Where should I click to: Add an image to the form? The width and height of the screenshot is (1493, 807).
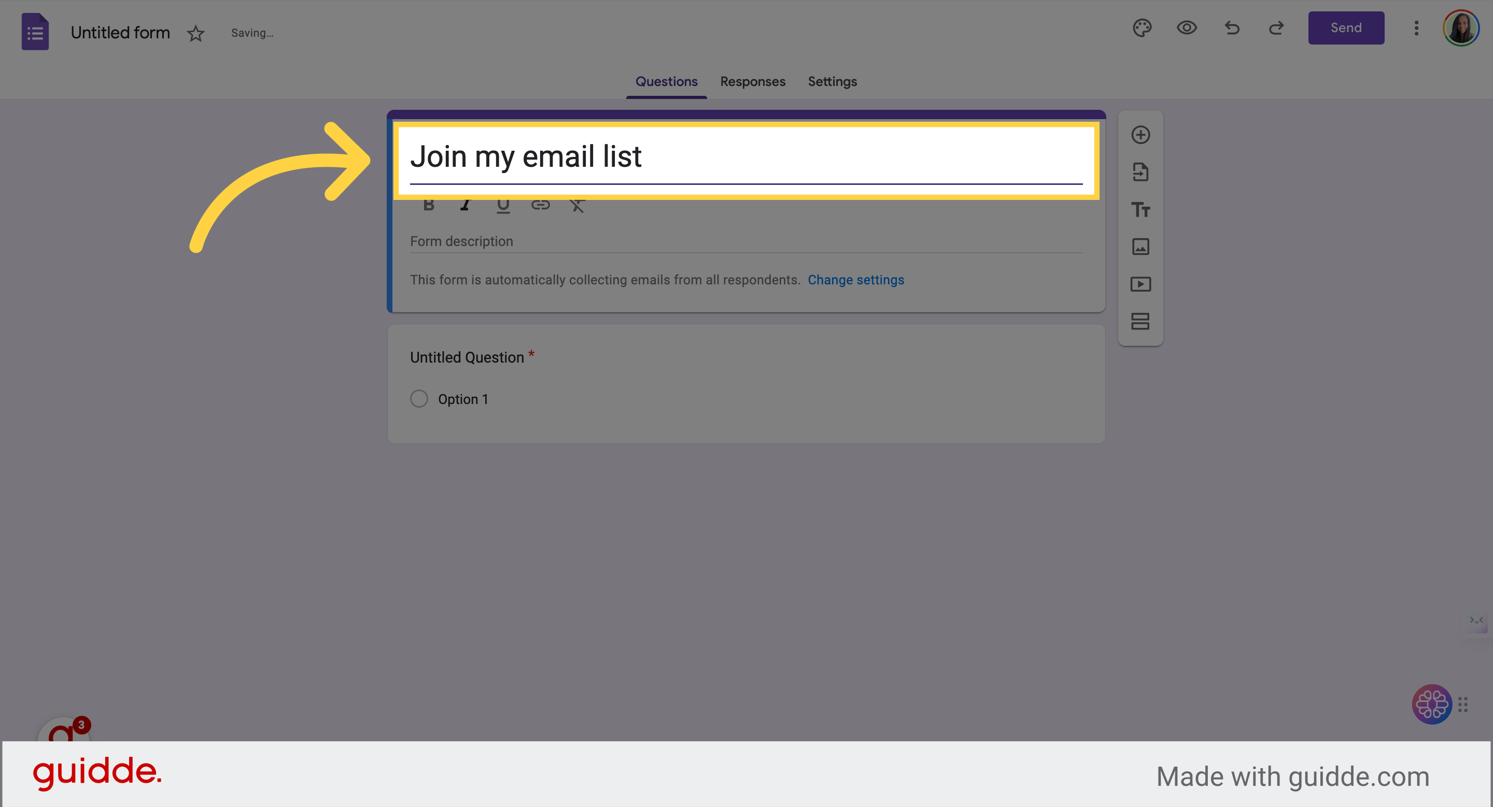coord(1140,247)
